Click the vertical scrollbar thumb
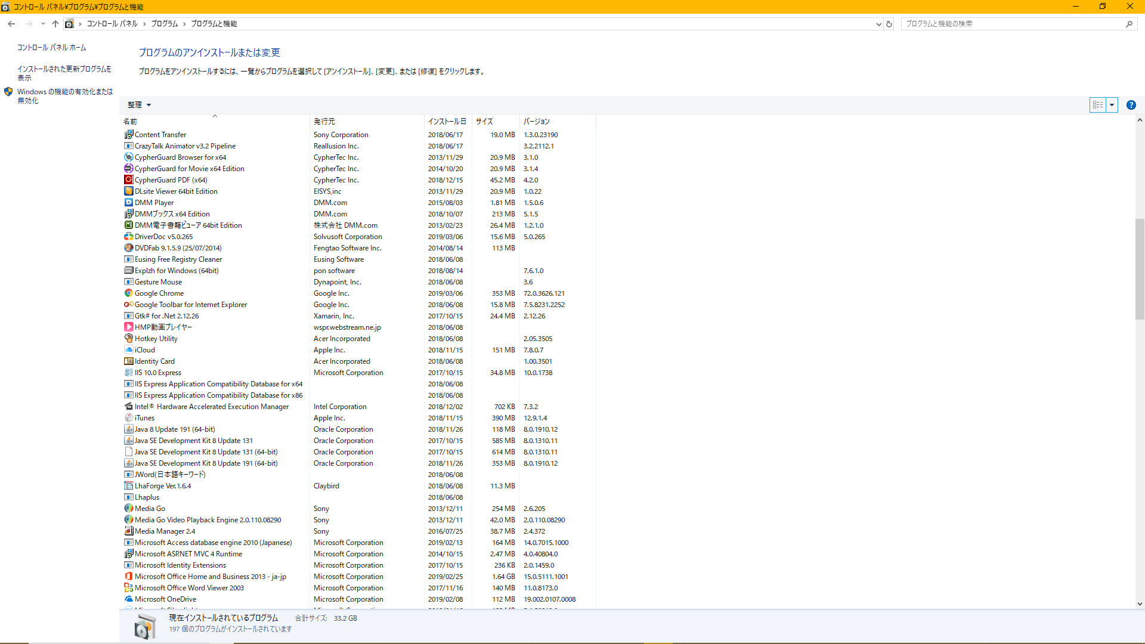 1140,268
